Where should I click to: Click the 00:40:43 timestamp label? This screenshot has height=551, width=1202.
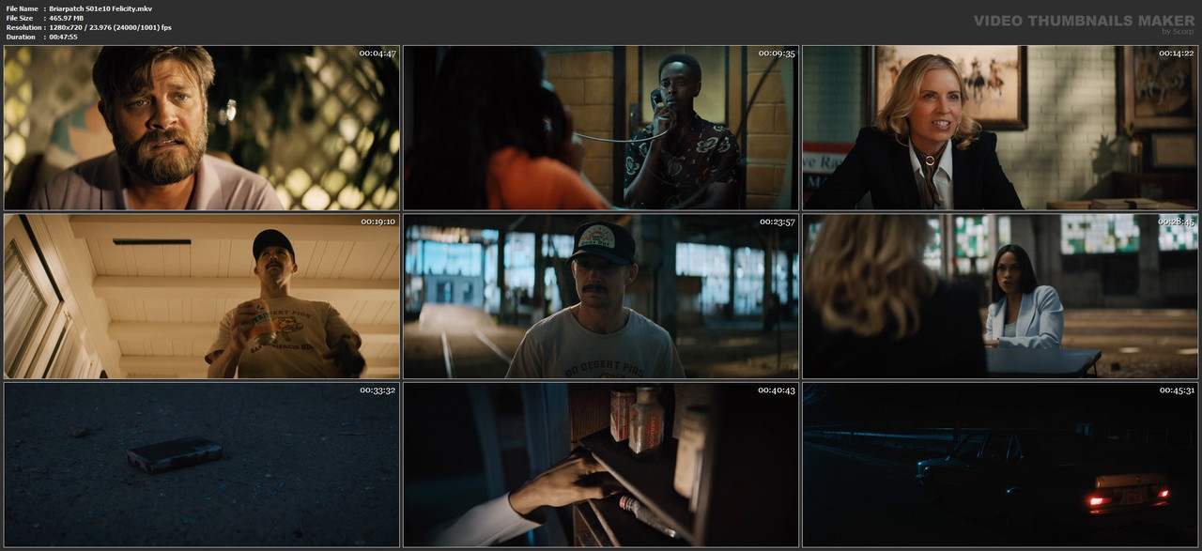tap(777, 390)
